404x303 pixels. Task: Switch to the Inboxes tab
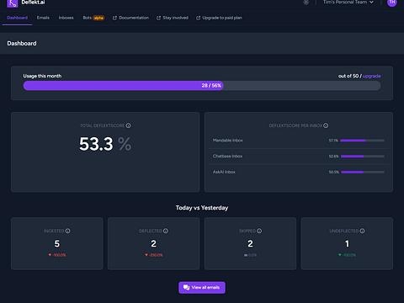tap(66, 18)
